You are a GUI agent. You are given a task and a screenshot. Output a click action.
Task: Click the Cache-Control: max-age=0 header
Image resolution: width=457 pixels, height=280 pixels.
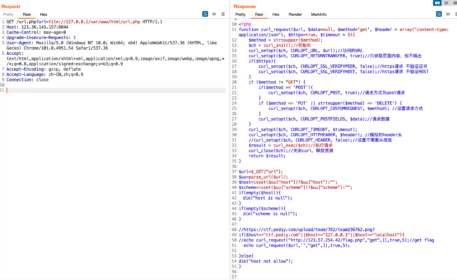coord(36,32)
